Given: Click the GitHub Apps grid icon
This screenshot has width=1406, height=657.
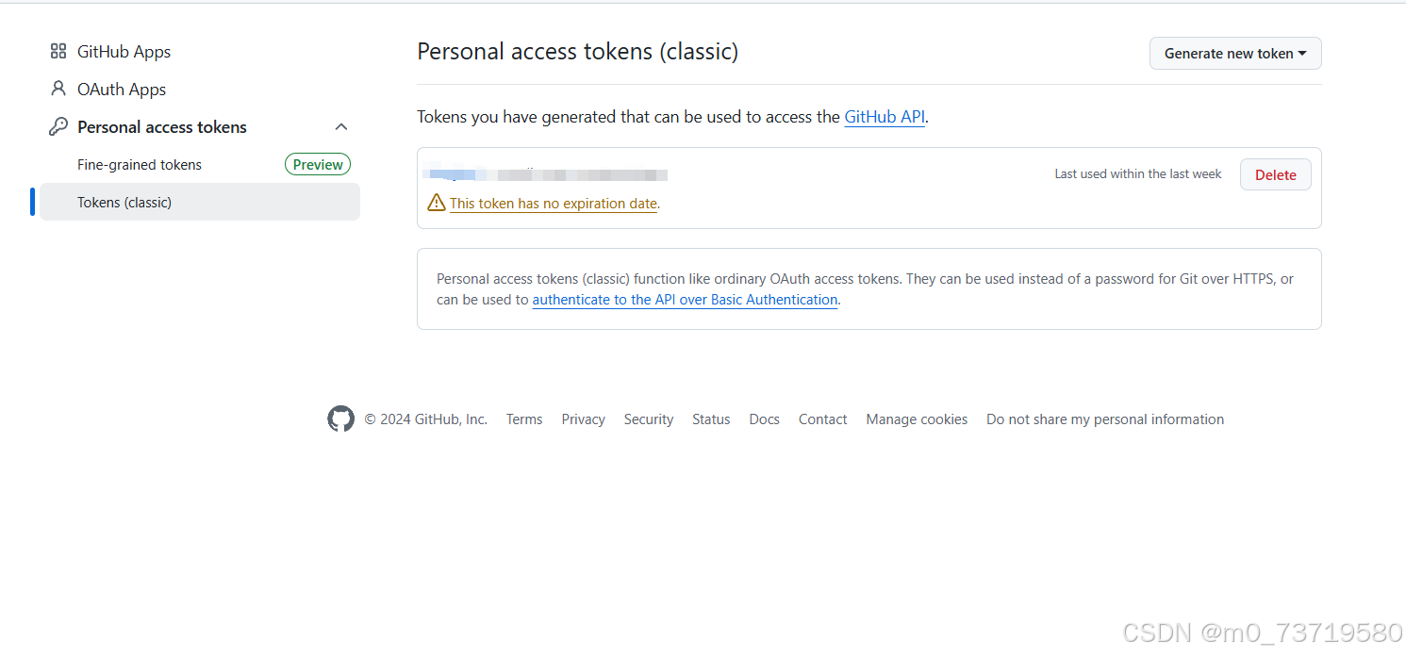Looking at the screenshot, I should click(58, 51).
